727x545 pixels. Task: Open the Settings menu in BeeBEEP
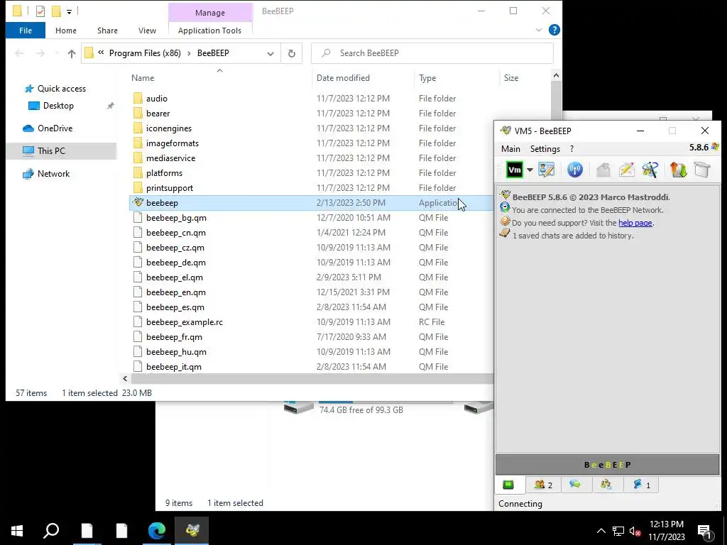coord(545,149)
